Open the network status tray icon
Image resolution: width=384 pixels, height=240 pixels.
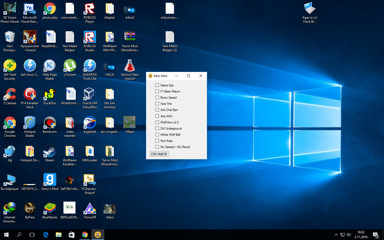343,235
